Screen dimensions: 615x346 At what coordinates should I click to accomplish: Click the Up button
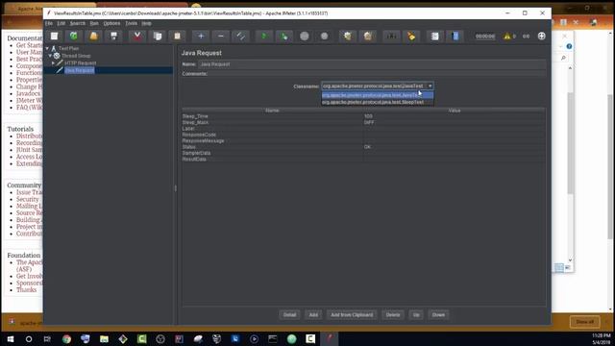pos(416,314)
